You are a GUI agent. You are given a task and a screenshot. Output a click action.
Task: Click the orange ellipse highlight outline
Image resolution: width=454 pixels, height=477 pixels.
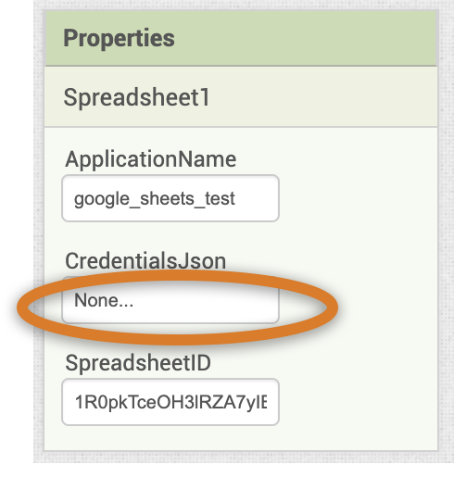tap(331, 308)
